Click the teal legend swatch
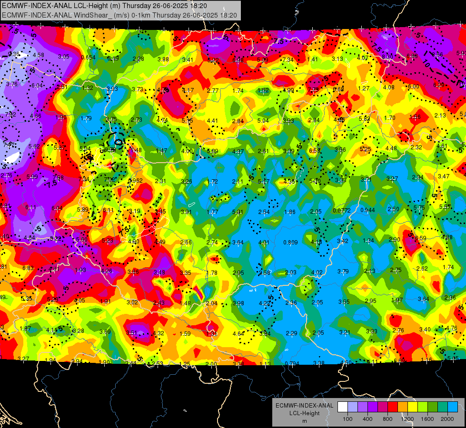This screenshot has width=466, height=428. pyautogui.click(x=443, y=407)
